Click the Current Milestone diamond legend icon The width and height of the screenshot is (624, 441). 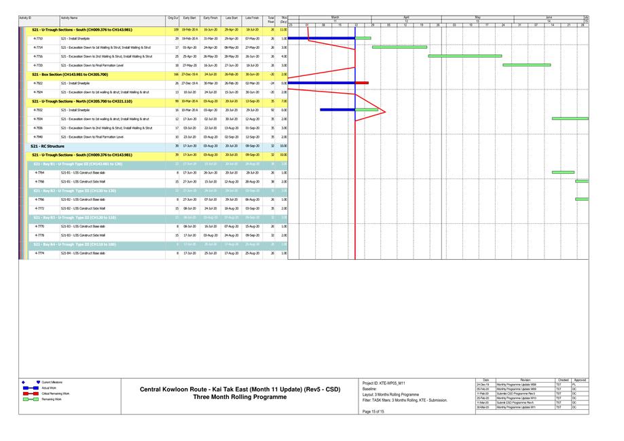tap(24, 383)
